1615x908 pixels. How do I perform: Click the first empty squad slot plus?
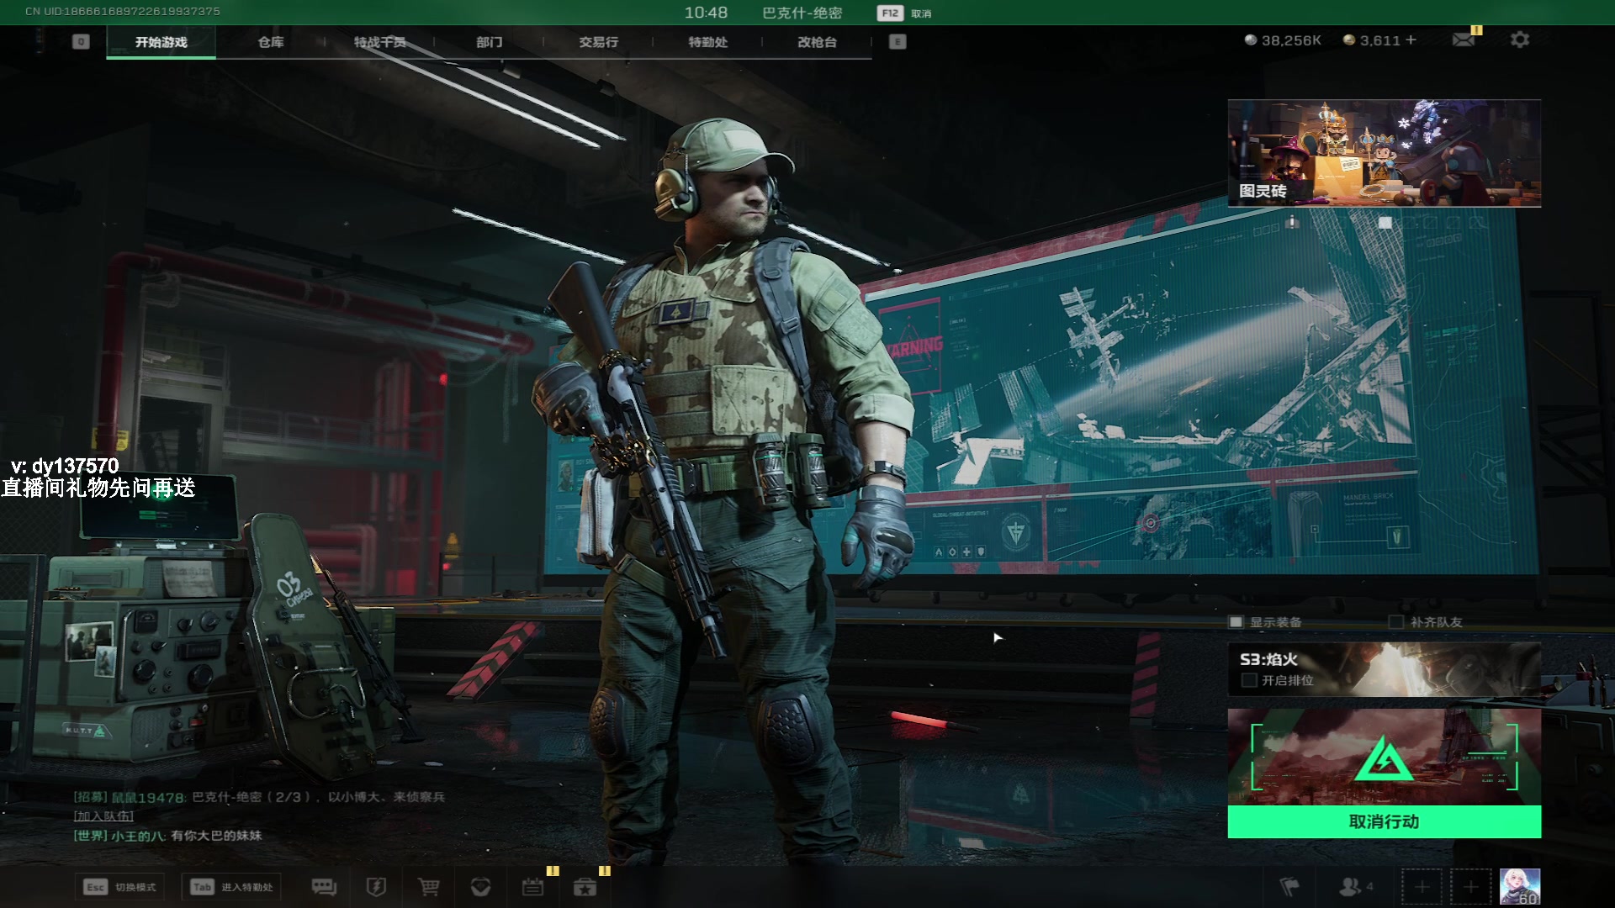point(1422,887)
